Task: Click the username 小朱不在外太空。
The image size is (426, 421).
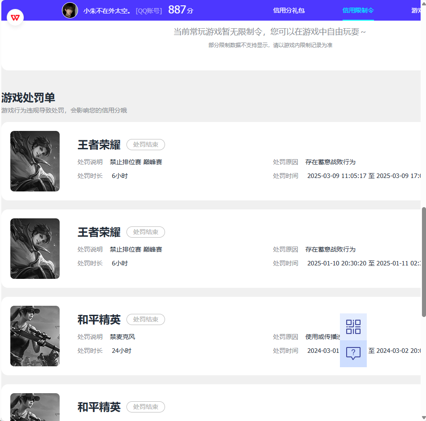Action: click(x=107, y=11)
